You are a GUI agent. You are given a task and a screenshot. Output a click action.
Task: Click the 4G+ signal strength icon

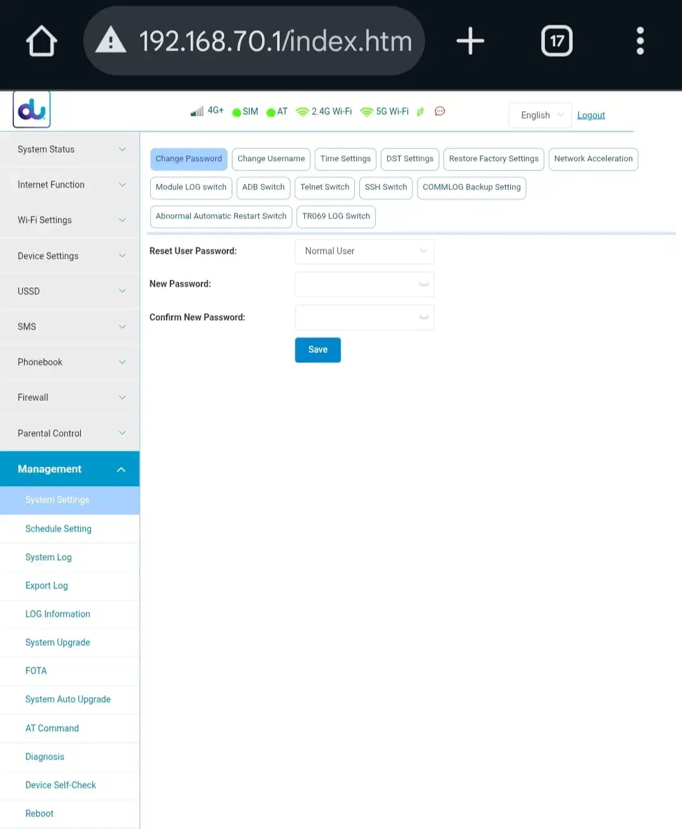click(197, 111)
